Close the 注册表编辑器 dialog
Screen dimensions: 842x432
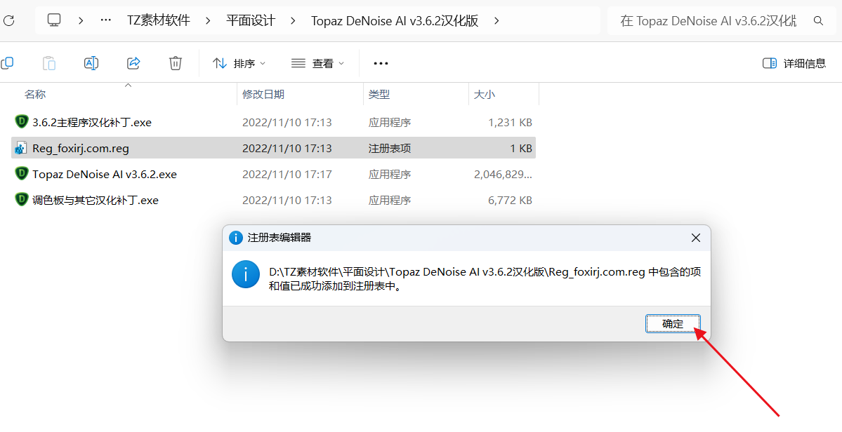695,238
